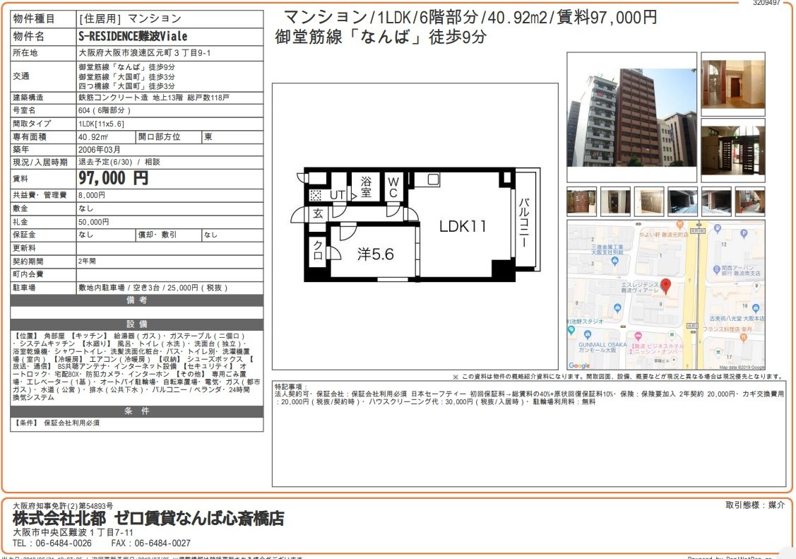
Task: Click the 備考 section header
Action: (136, 300)
